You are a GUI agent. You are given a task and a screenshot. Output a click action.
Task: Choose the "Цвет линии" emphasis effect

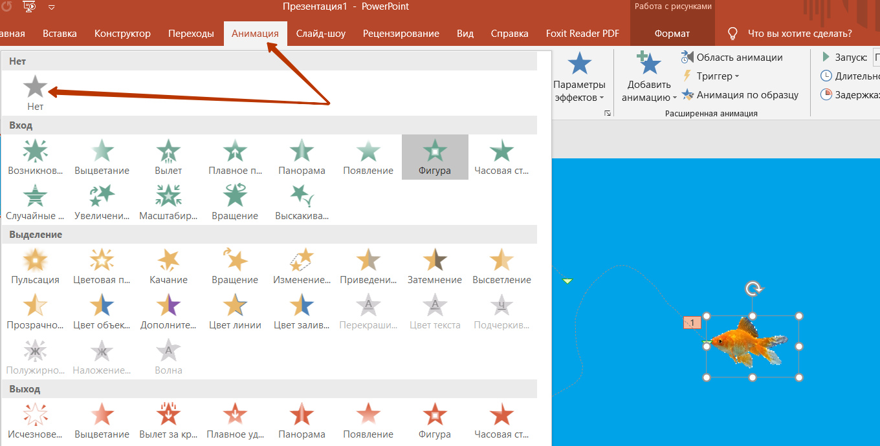click(x=235, y=312)
